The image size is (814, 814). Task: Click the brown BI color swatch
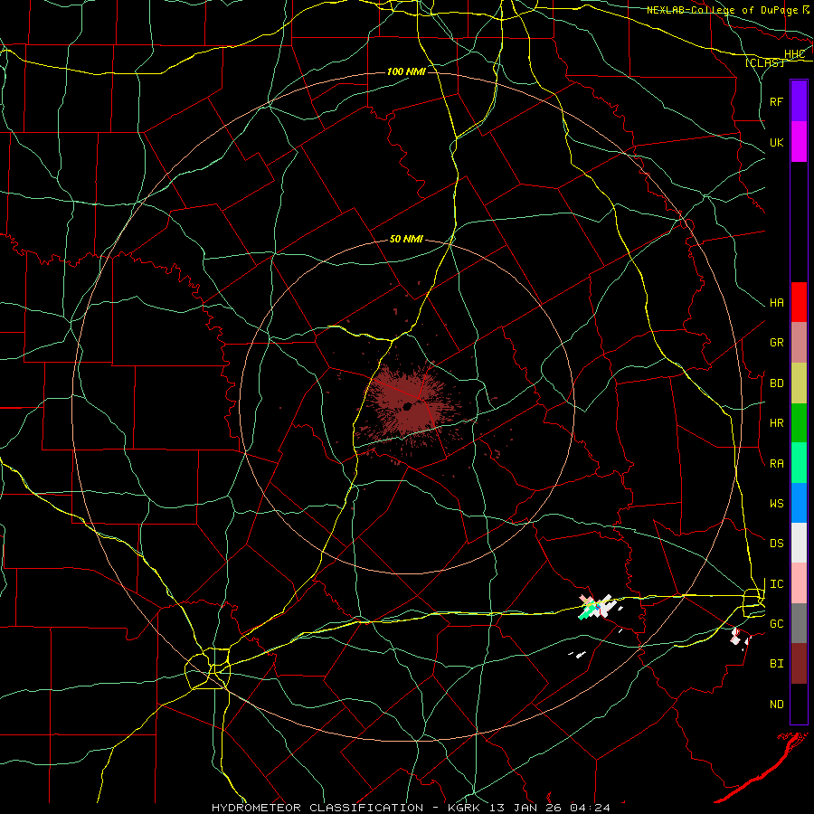pos(799,664)
